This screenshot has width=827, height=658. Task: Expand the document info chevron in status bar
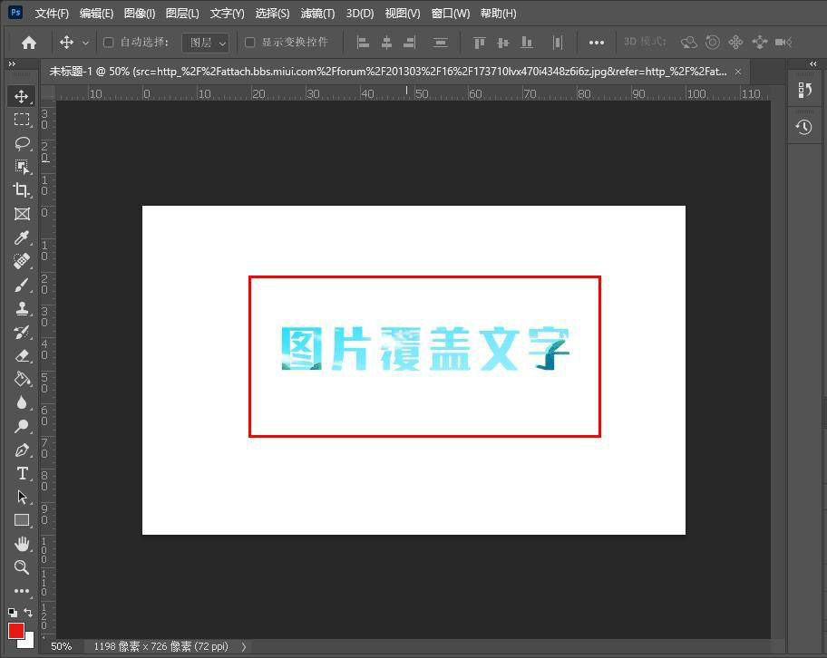click(x=243, y=646)
